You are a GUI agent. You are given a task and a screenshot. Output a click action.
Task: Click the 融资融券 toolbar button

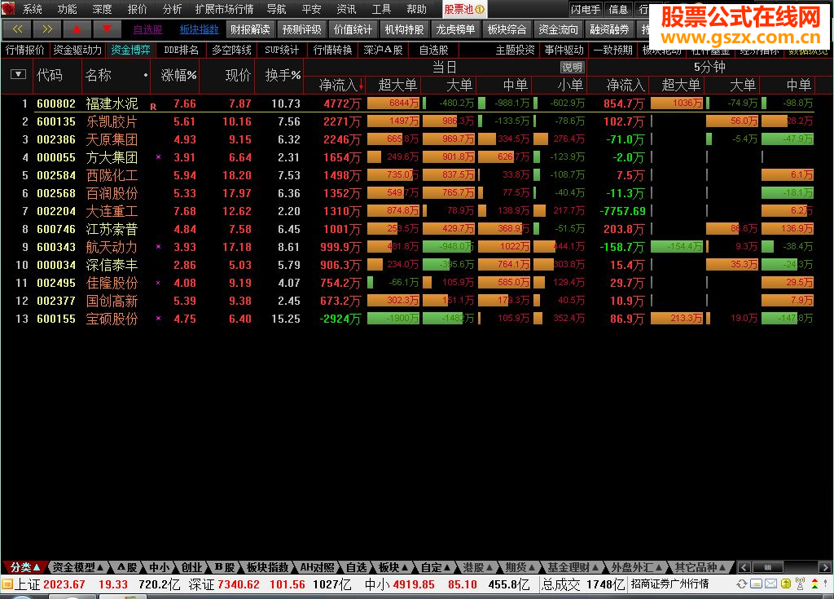pyautogui.click(x=609, y=29)
